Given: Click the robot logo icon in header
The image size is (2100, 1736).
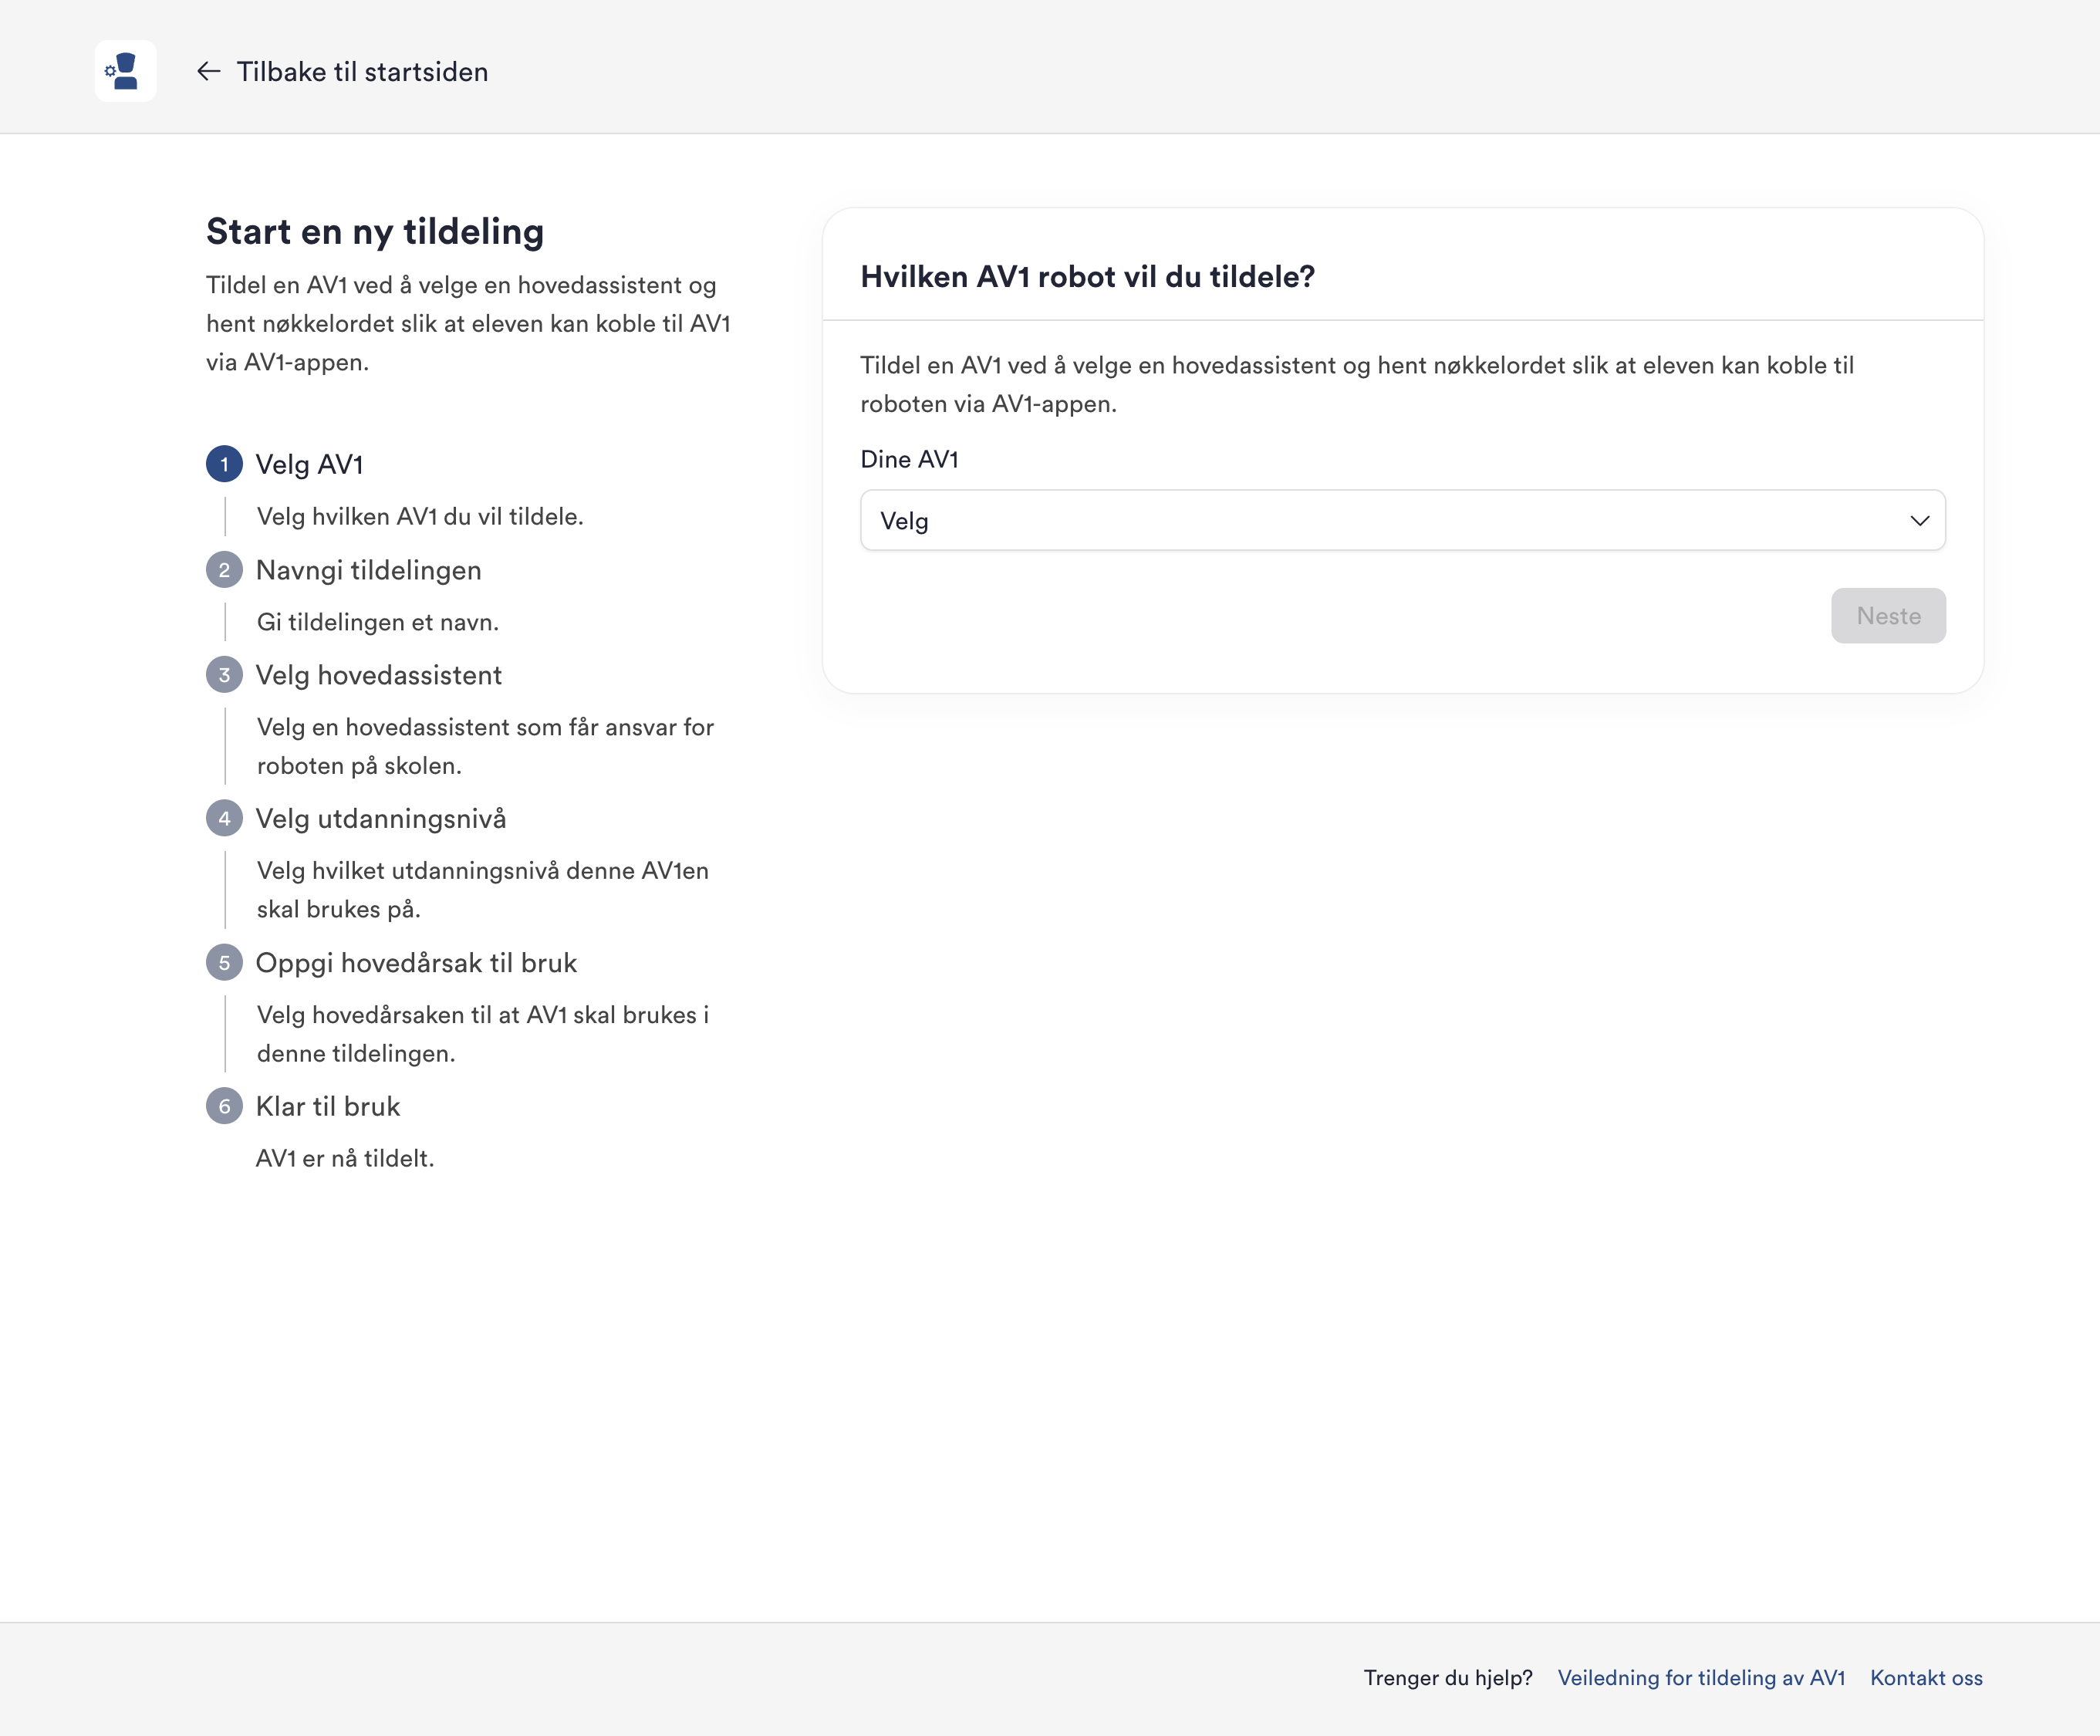Looking at the screenshot, I should [125, 71].
